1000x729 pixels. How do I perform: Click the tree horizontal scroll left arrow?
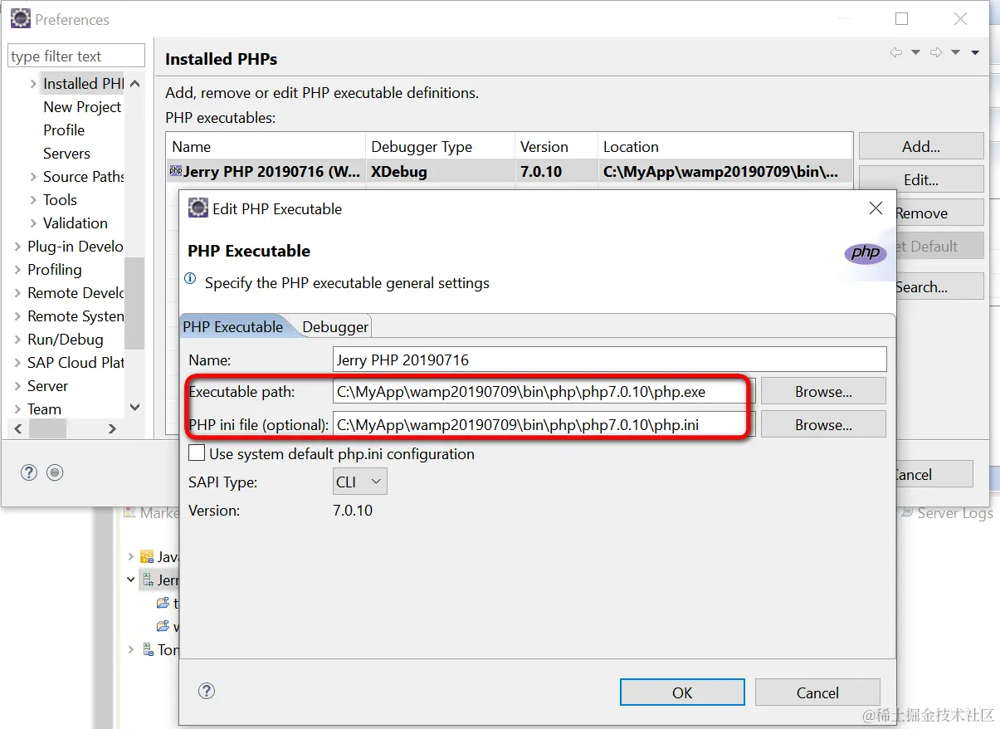coord(17,428)
